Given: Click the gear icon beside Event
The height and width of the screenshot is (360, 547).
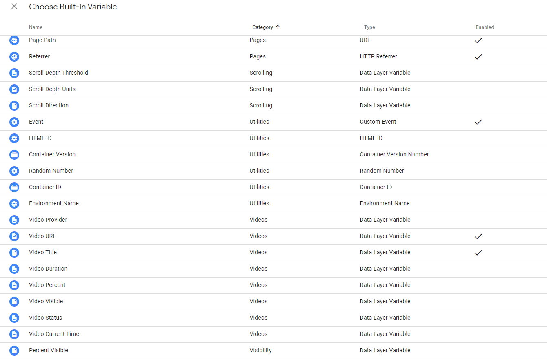Looking at the screenshot, I should pos(14,122).
